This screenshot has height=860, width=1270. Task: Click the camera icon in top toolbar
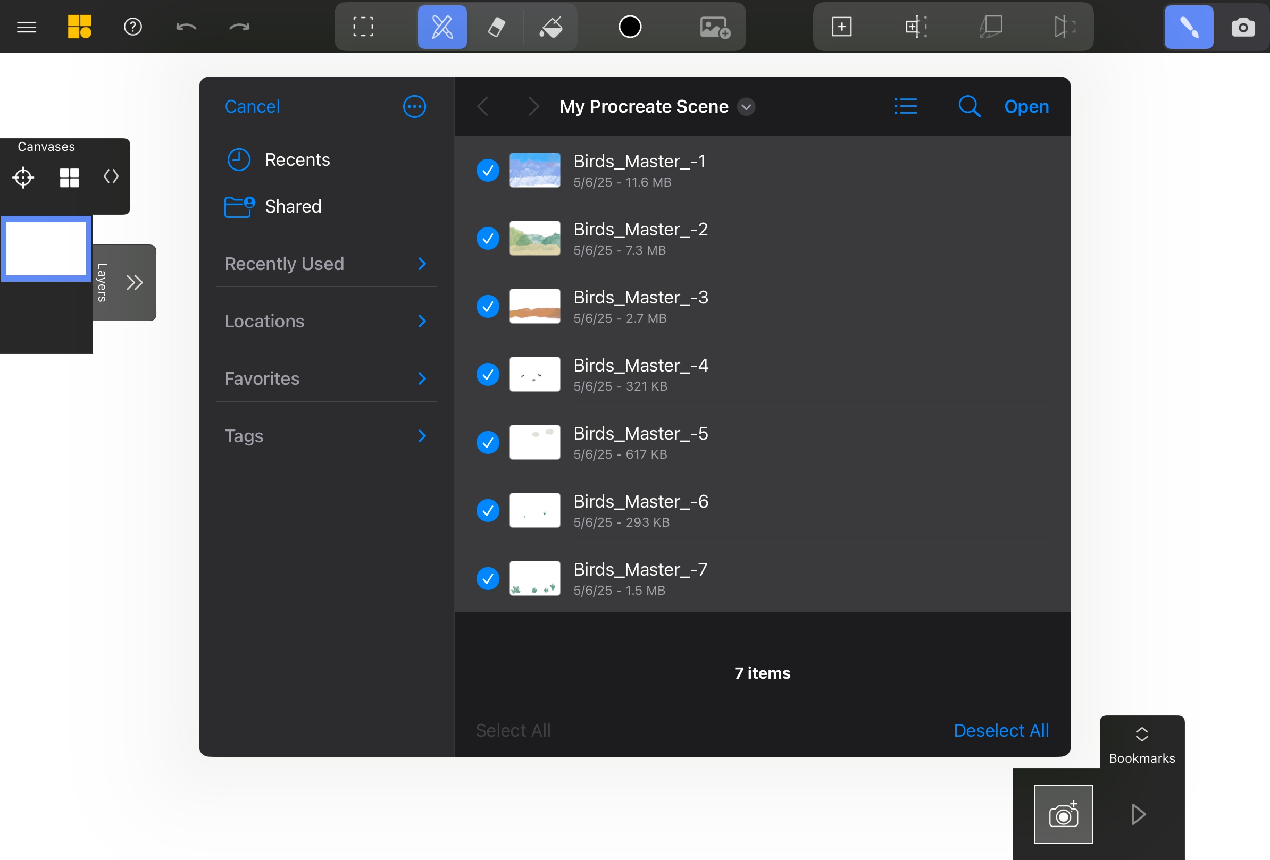pos(1243,27)
